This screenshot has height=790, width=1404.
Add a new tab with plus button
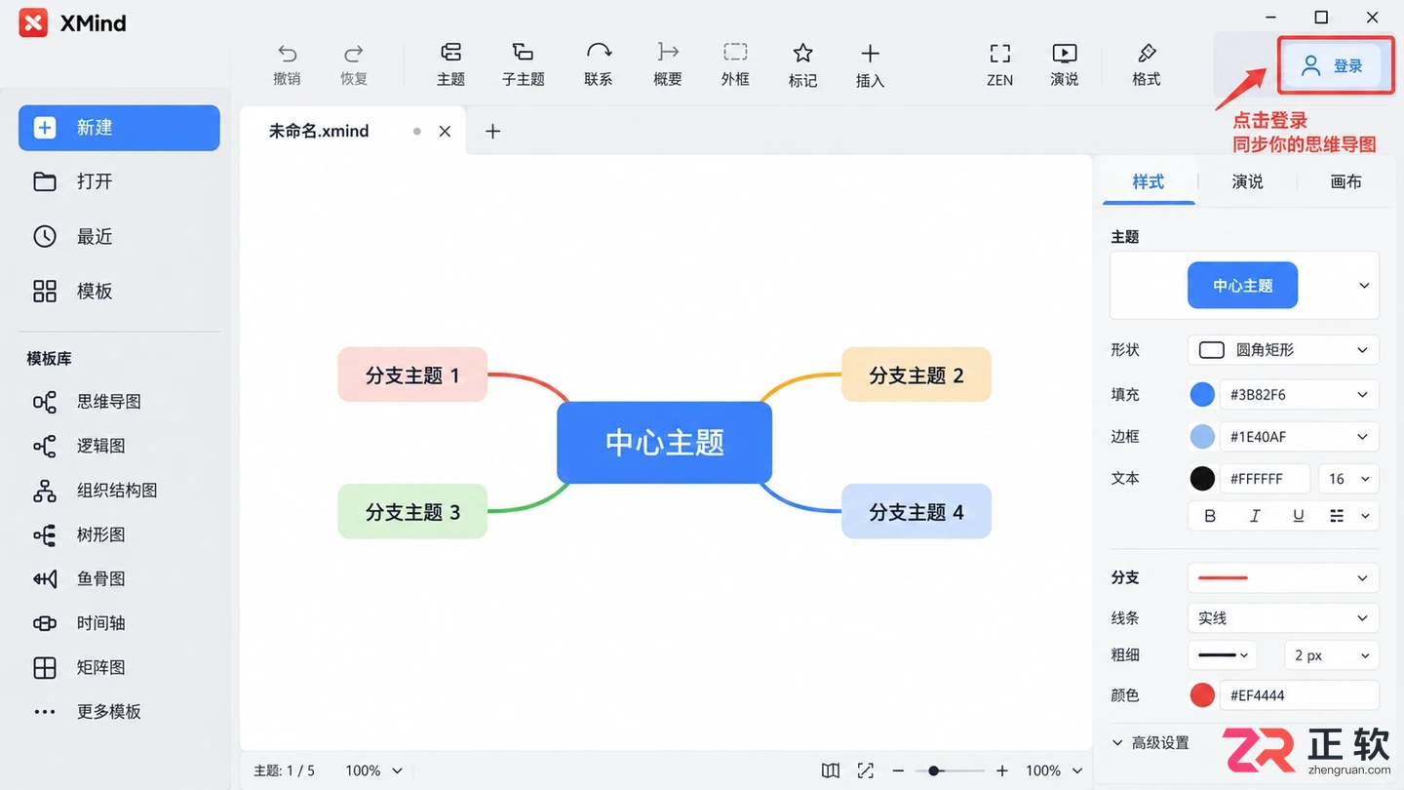(x=492, y=132)
